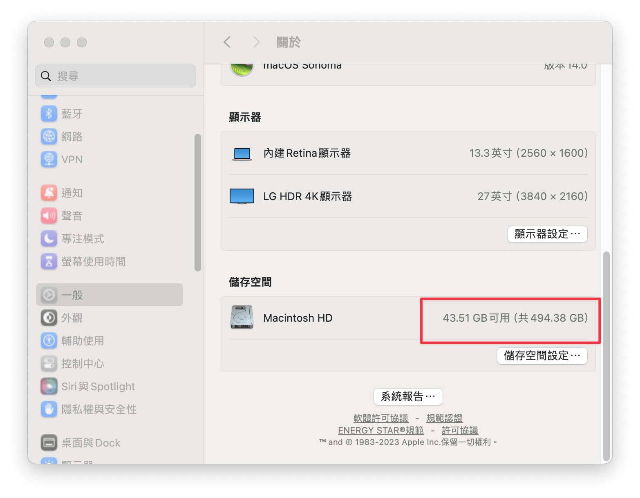Click Macintosh HD label
This screenshot has height=498, width=640.
tap(298, 318)
